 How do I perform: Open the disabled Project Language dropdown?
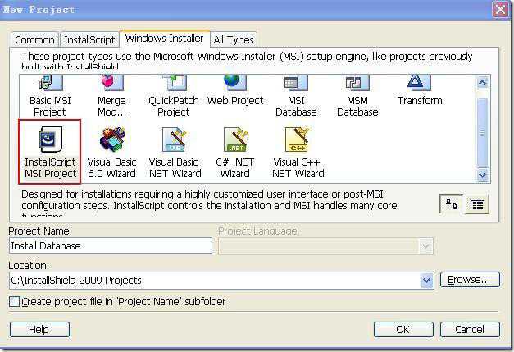425,246
